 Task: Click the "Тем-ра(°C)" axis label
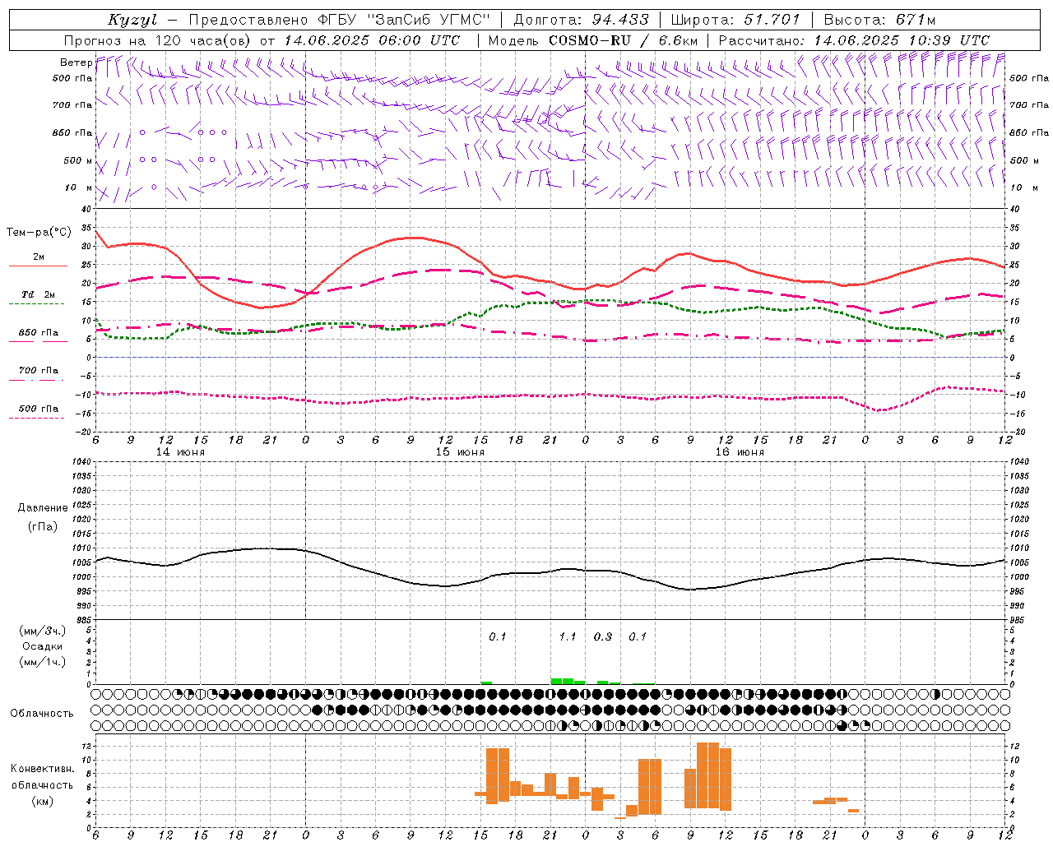pyautogui.click(x=39, y=233)
